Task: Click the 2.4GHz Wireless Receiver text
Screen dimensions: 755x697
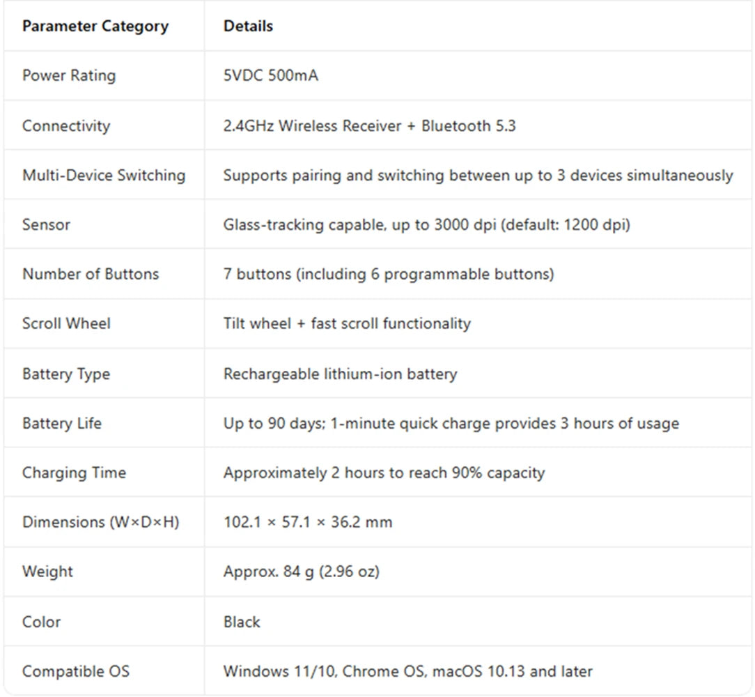Action: coord(312,125)
